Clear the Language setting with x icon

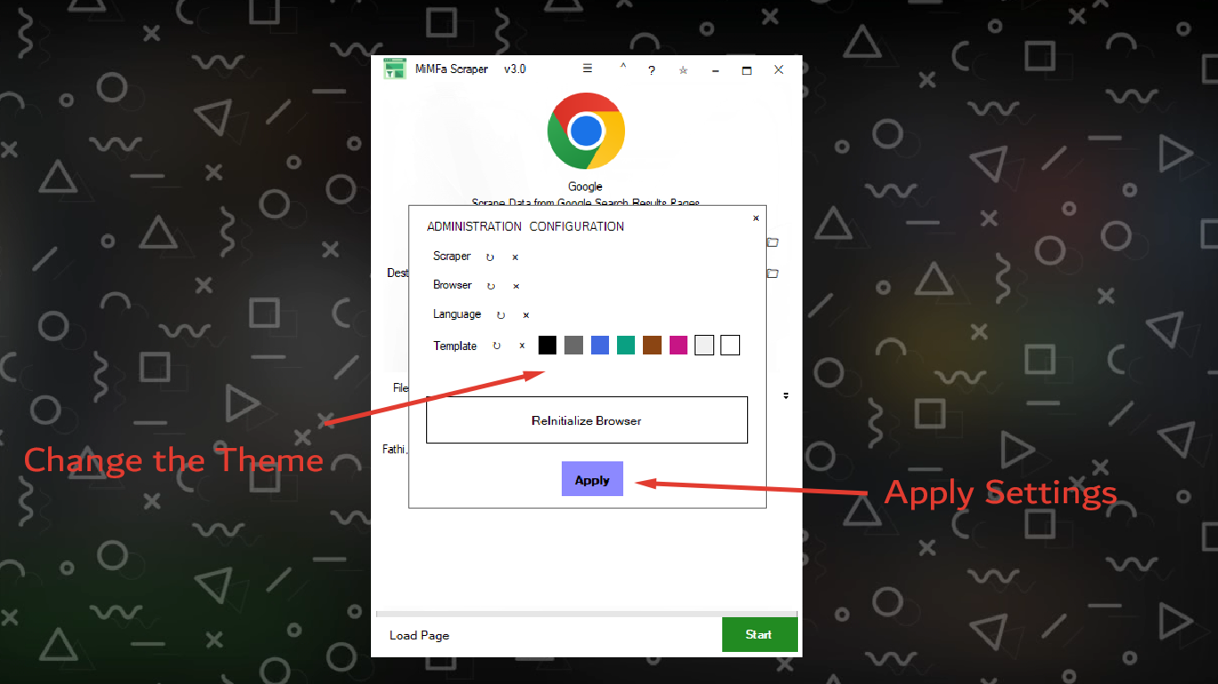click(526, 315)
